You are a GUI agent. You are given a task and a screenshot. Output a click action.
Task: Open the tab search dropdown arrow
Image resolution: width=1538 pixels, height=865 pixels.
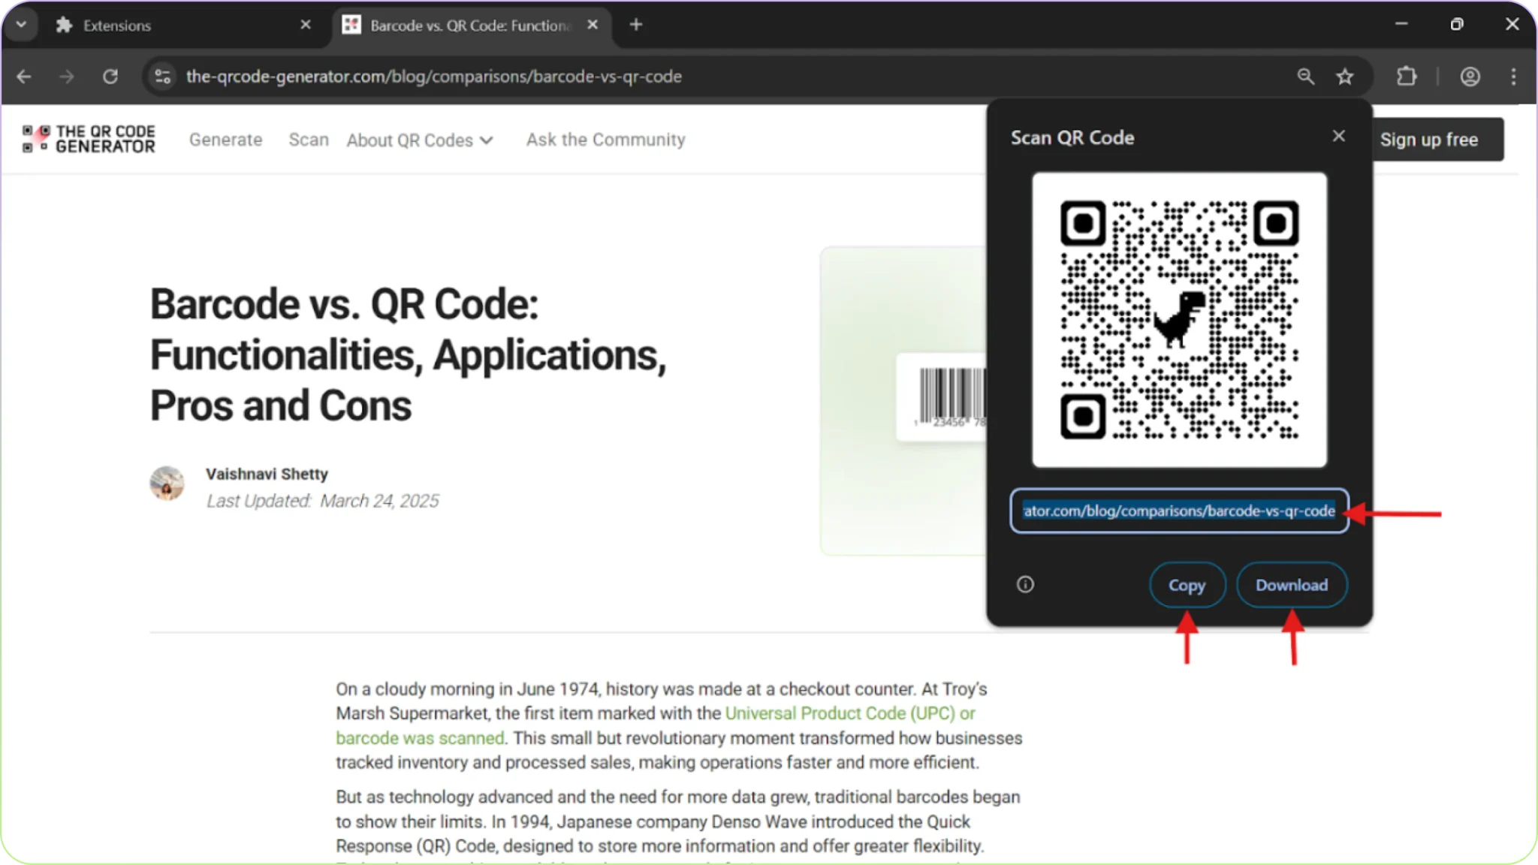(x=21, y=25)
